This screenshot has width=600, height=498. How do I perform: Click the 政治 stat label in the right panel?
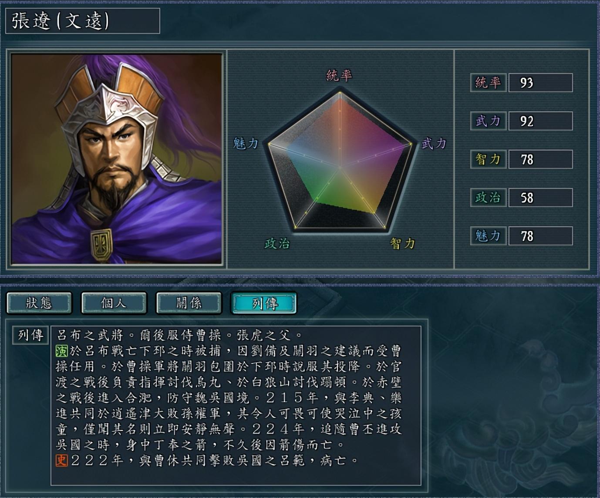pyautogui.click(x=488, y=198)
